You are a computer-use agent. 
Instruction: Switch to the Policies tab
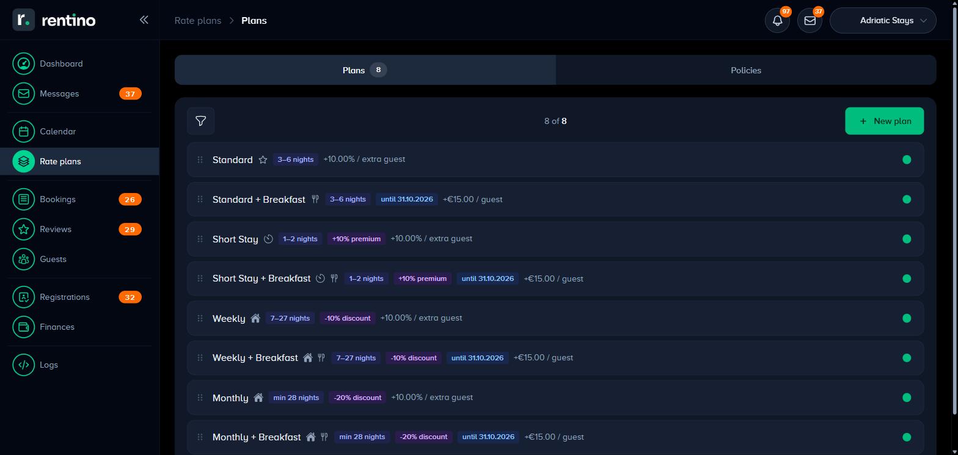(746, 70)
